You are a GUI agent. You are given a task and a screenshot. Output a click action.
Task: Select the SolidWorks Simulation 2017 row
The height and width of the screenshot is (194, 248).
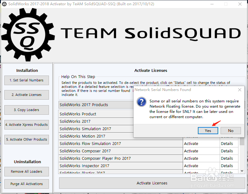[x=96, y=129]
